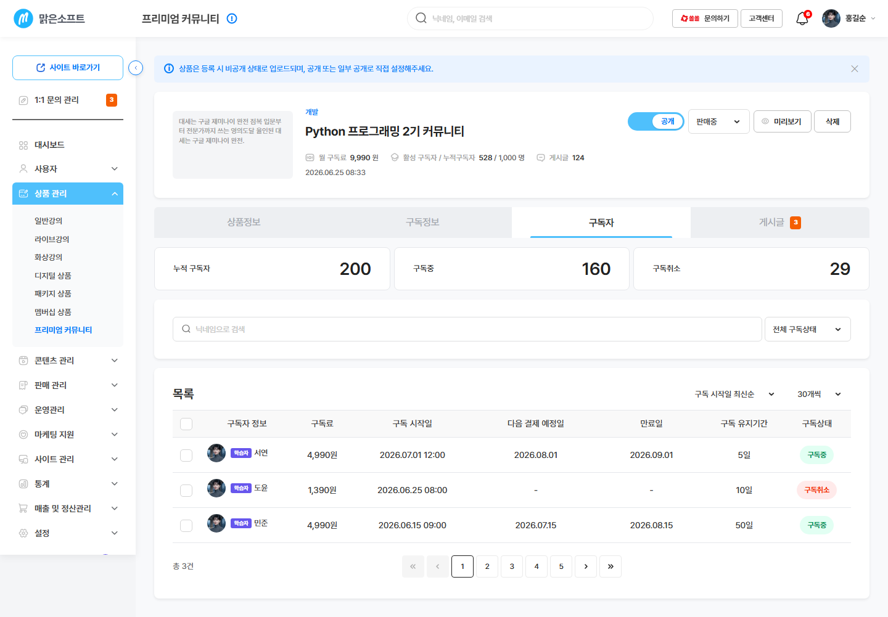Collapse sidebar with round arrow button

click(x=136, y=68)
